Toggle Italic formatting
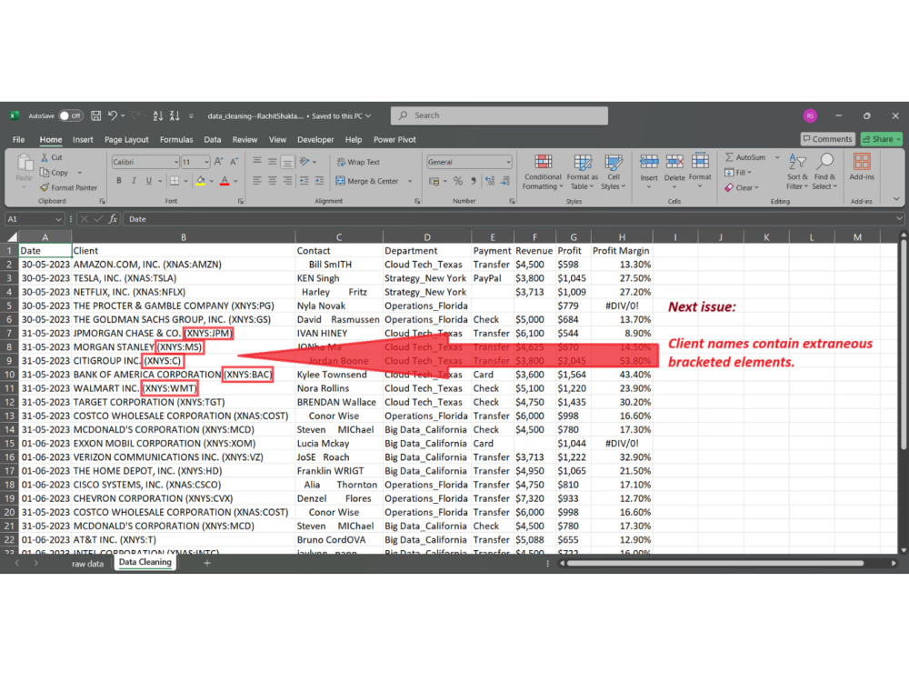The height and width of the screenshot is (682, 909). pyautogui.click(x=134, y=181)
